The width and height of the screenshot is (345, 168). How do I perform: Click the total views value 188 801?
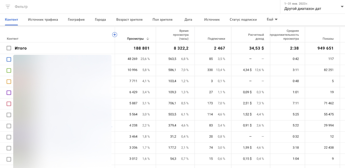[141, 48]
